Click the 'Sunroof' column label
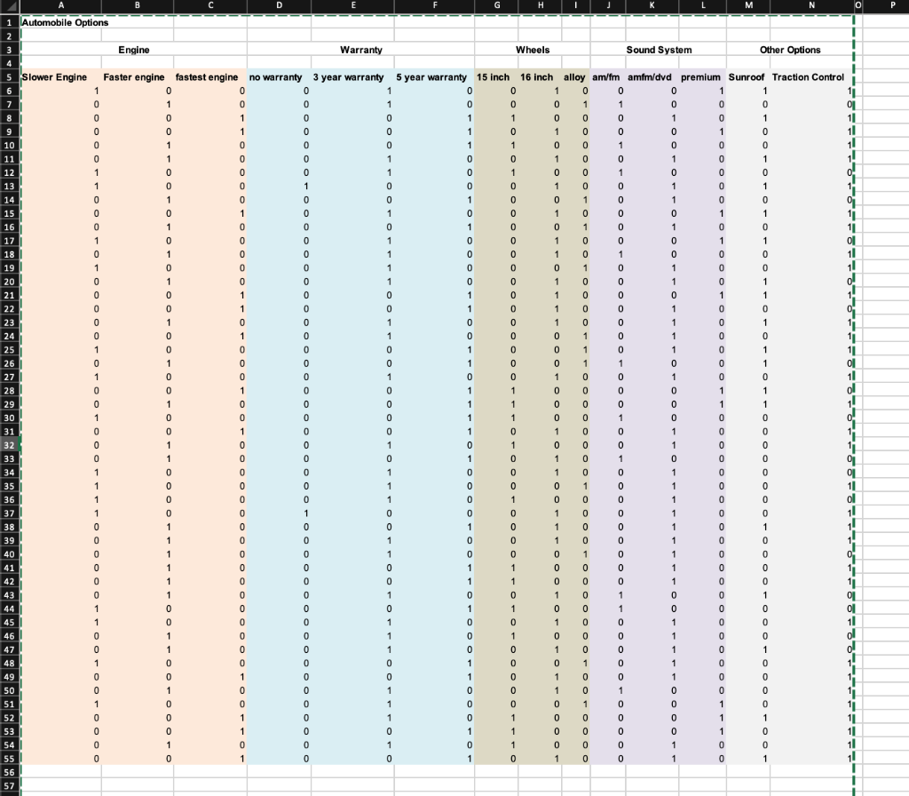 [746, 77]
